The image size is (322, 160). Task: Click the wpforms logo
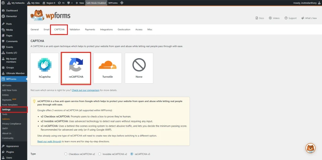click(51, 15)
